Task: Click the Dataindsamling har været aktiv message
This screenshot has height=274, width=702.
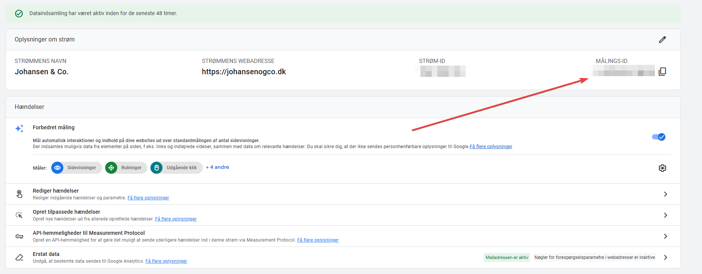Action: pos(103,13)
